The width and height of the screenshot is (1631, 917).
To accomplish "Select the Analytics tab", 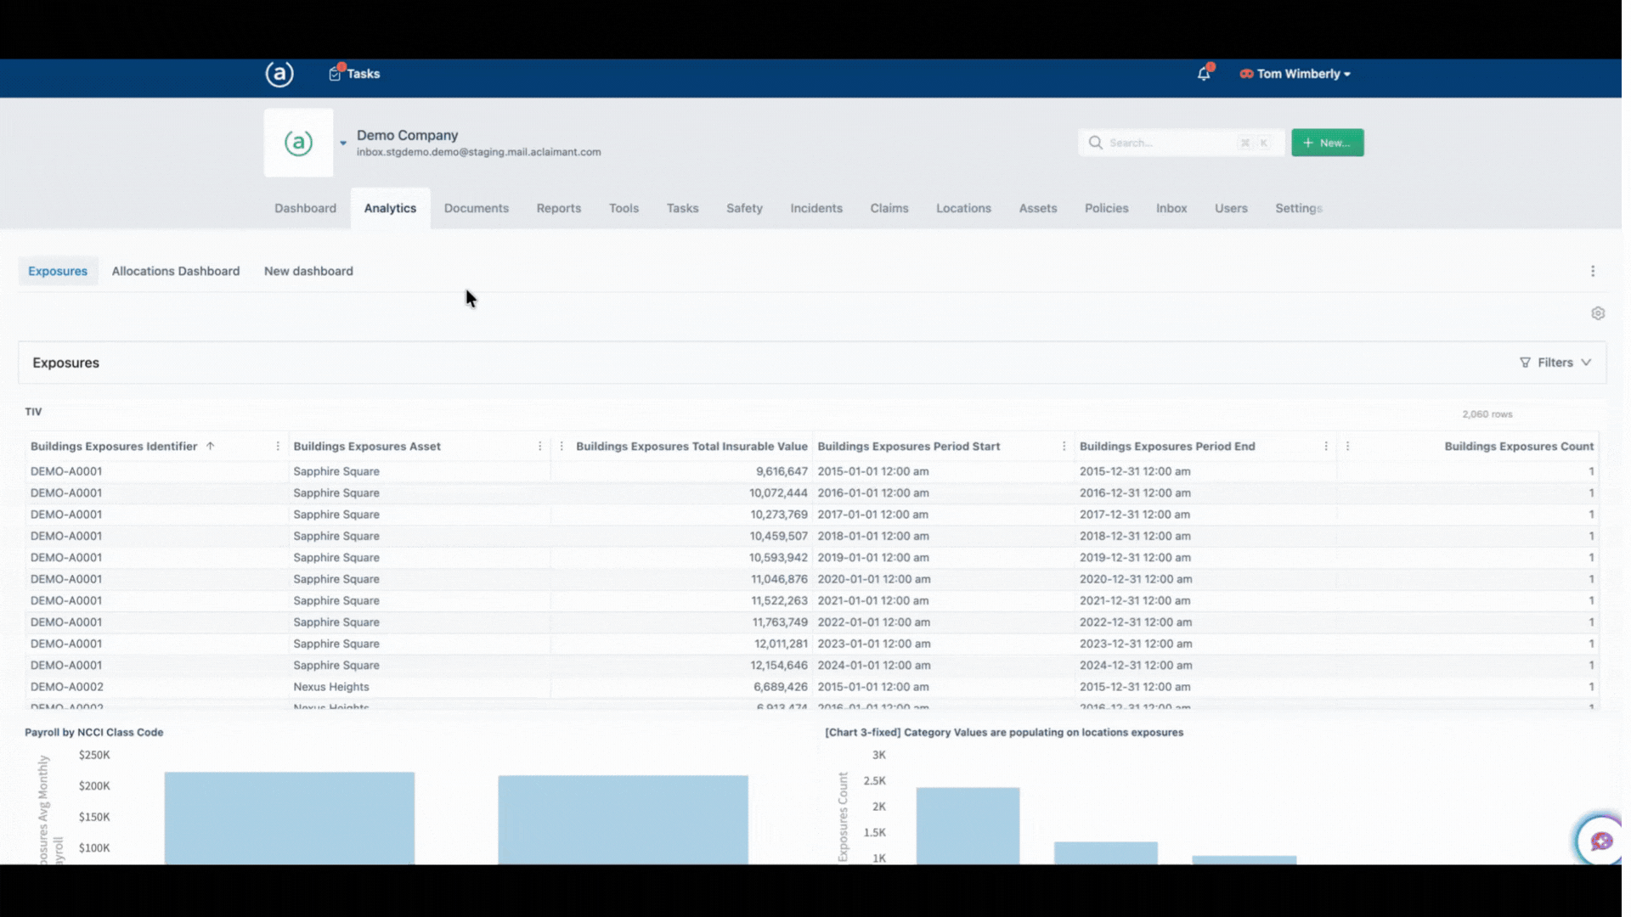I will tap(390, 208).
